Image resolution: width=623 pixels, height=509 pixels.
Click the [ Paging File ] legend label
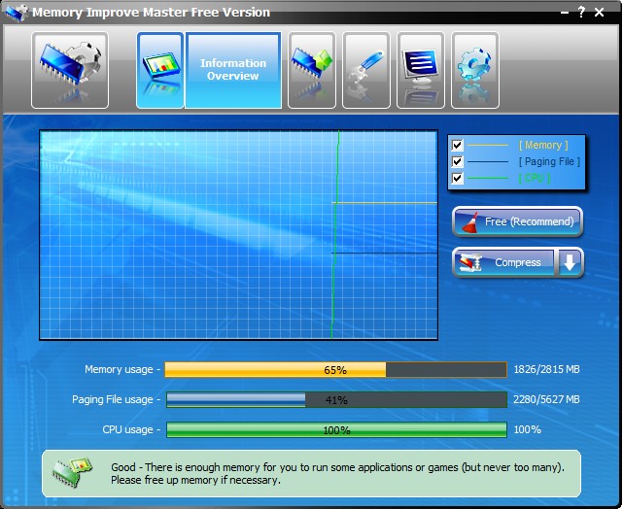(549, 161)
